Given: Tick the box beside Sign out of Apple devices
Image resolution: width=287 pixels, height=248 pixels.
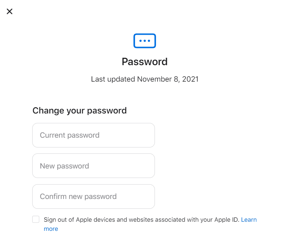Looking at the screenshot, I should click(36, 219).
